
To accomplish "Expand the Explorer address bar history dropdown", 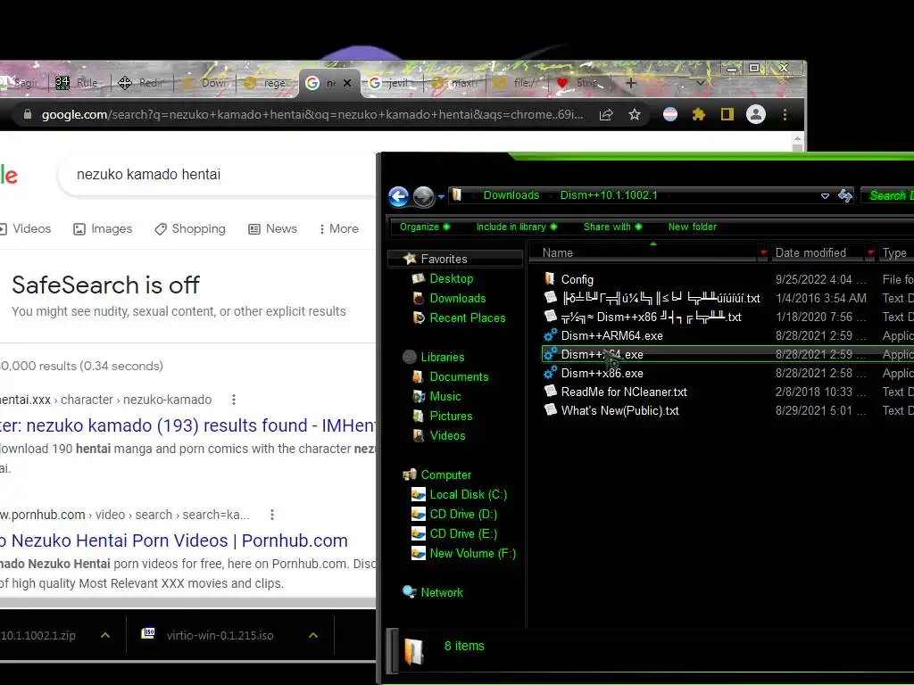I will [x=825, y=195].
